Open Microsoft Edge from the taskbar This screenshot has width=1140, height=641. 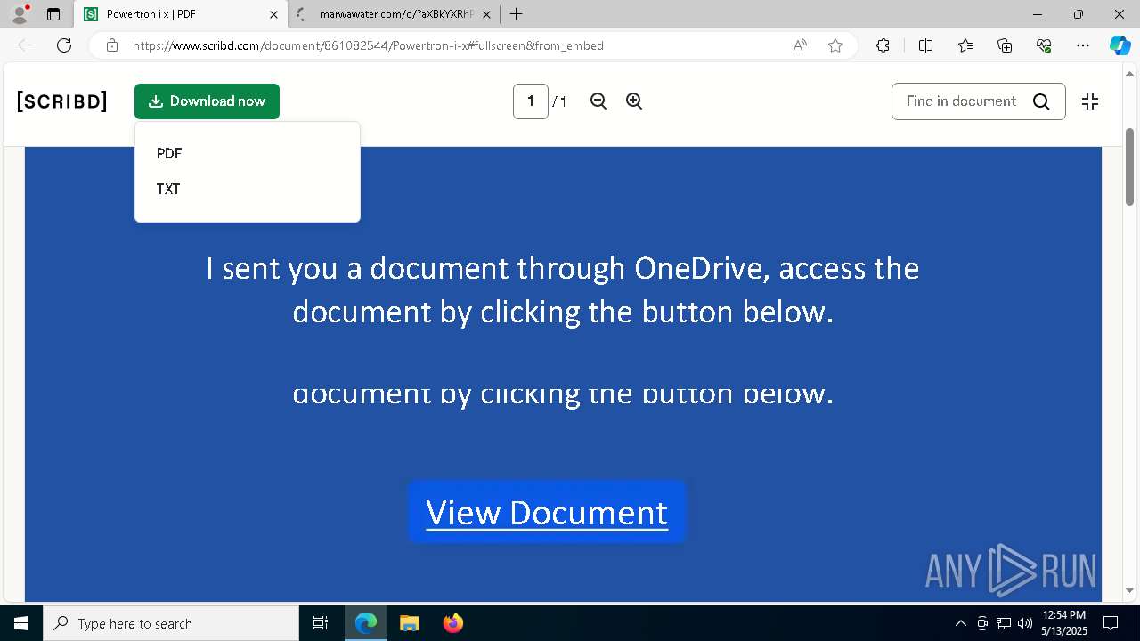366,623
